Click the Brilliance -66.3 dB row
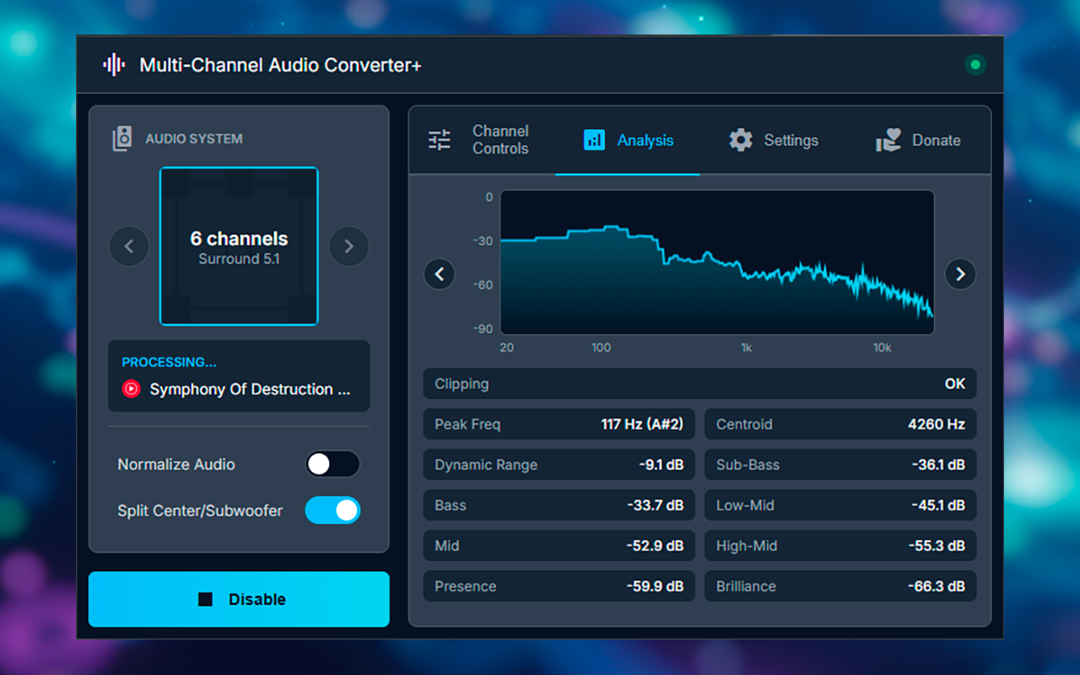1080x675 pixels. click(840, 586)
